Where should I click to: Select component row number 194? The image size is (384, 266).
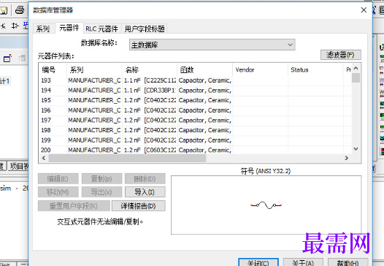(195, 91)
